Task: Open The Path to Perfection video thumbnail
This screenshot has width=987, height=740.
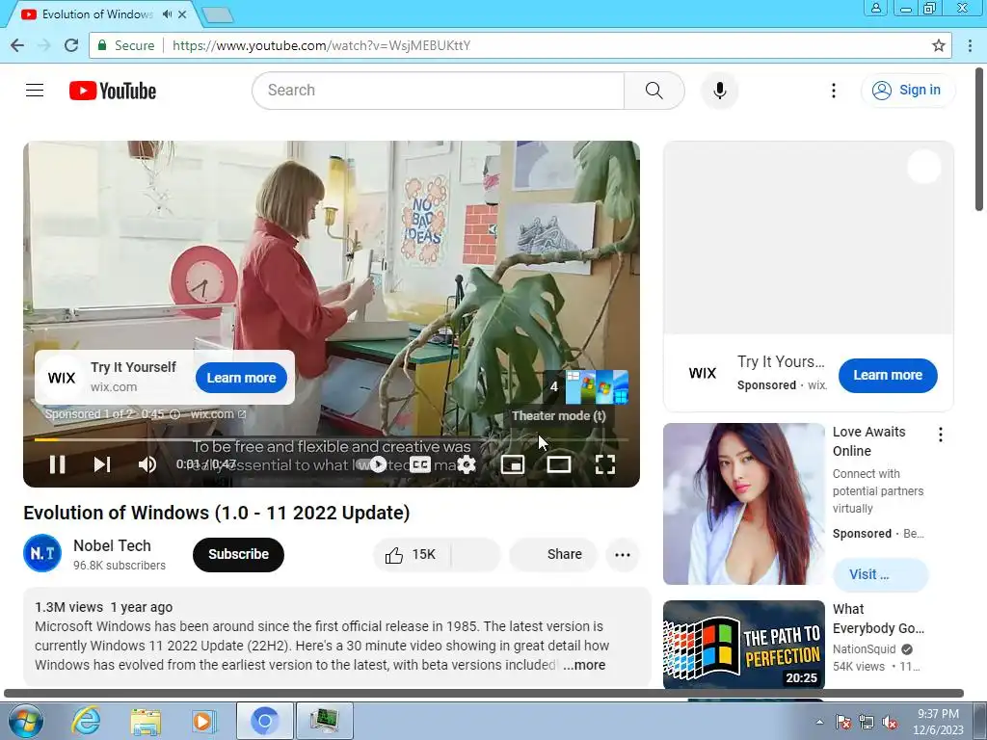Action: 743,645
